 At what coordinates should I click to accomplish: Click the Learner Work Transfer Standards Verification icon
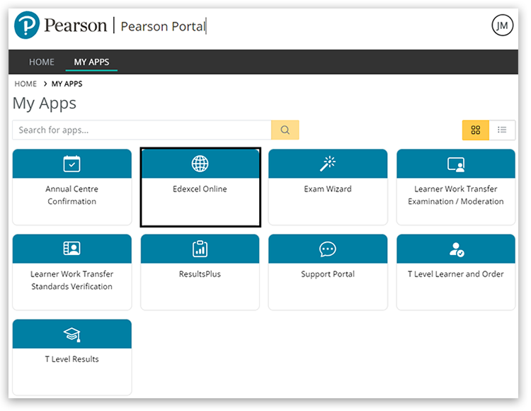72,249
